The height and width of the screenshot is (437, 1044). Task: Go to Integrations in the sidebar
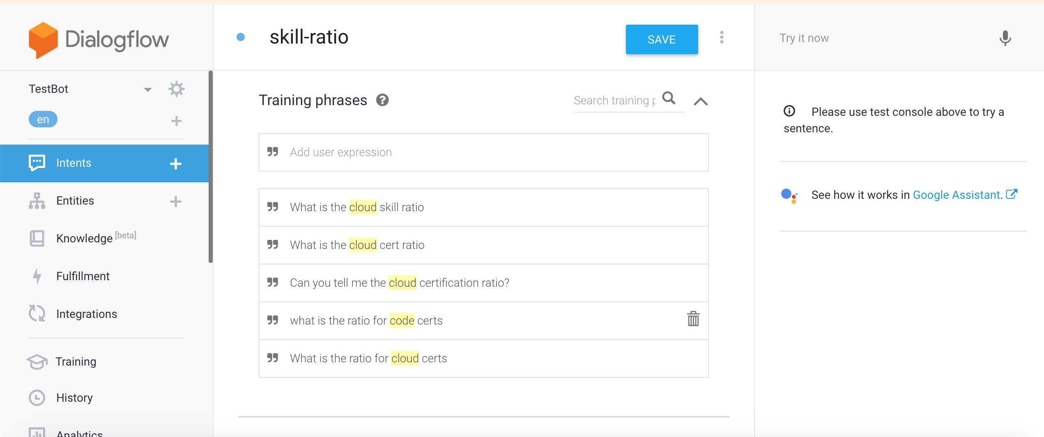pyautogui.click(x=86, y=314)
